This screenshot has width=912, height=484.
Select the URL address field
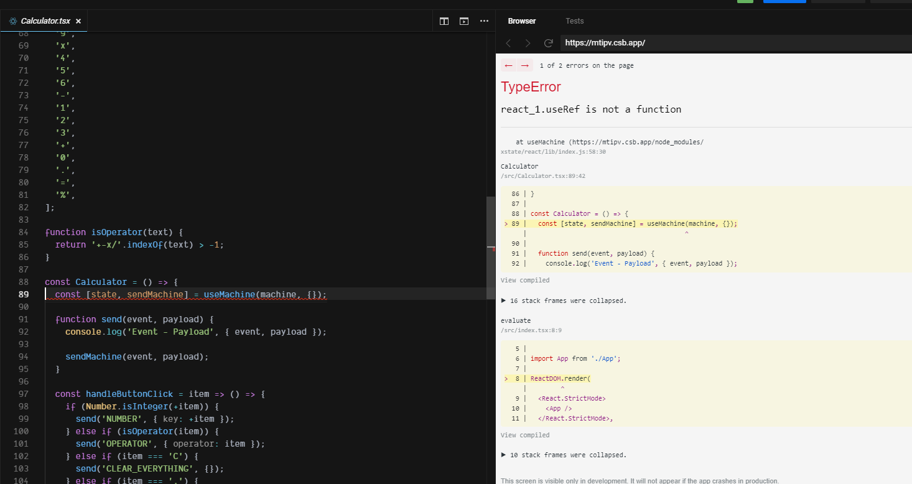(x=684, y=42)
